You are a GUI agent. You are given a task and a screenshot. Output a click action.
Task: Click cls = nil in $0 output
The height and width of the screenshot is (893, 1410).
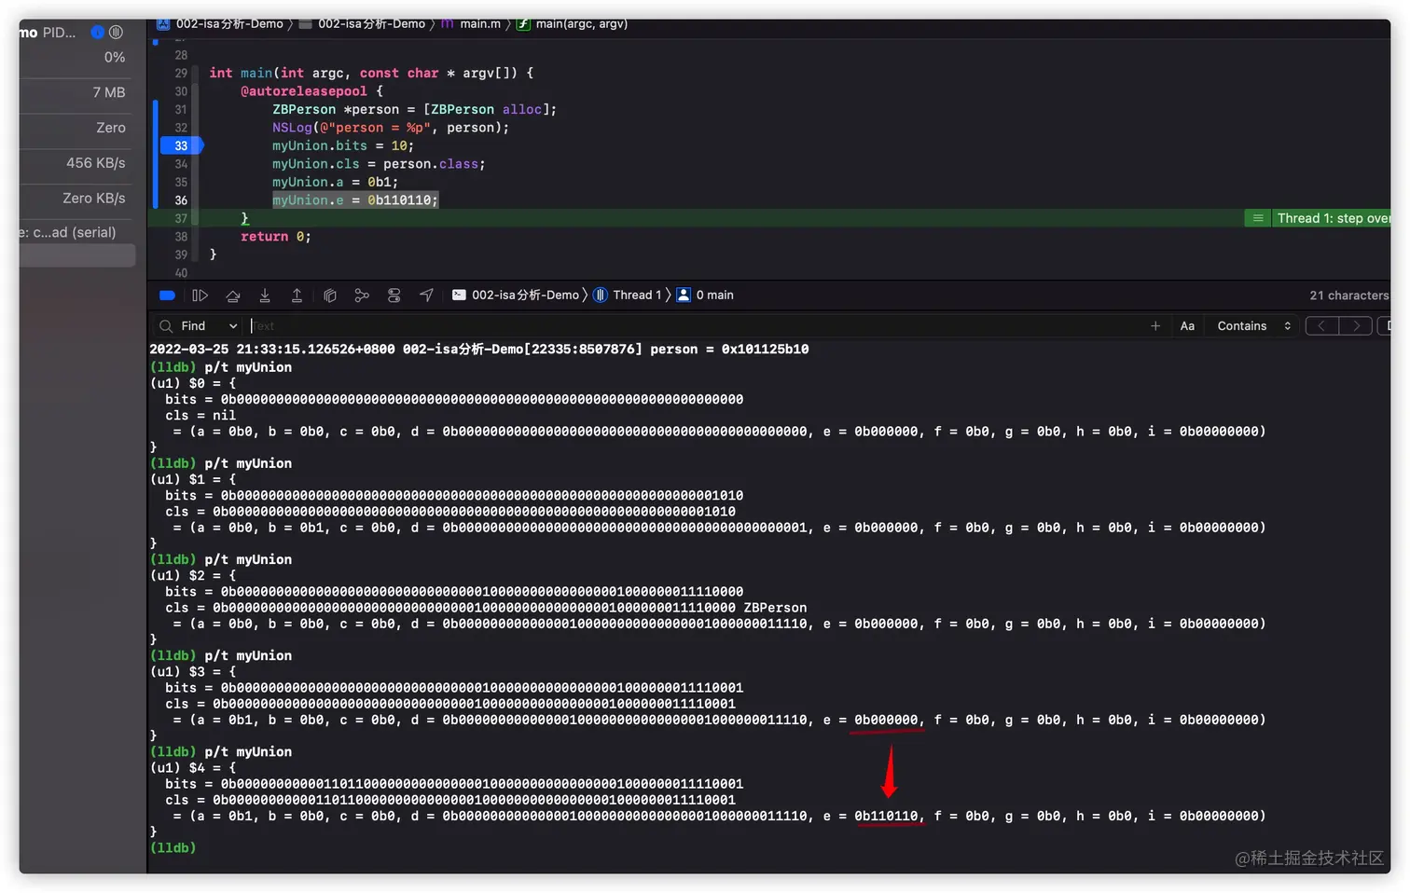pyautogui.click(x=200, y=416)
